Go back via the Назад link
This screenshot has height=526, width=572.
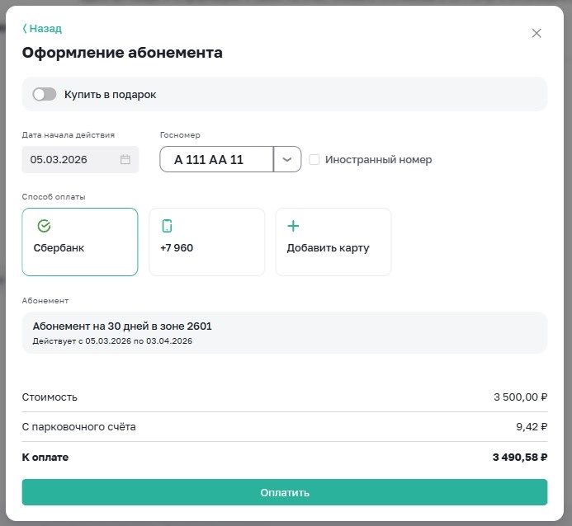[x=42, y=28]
